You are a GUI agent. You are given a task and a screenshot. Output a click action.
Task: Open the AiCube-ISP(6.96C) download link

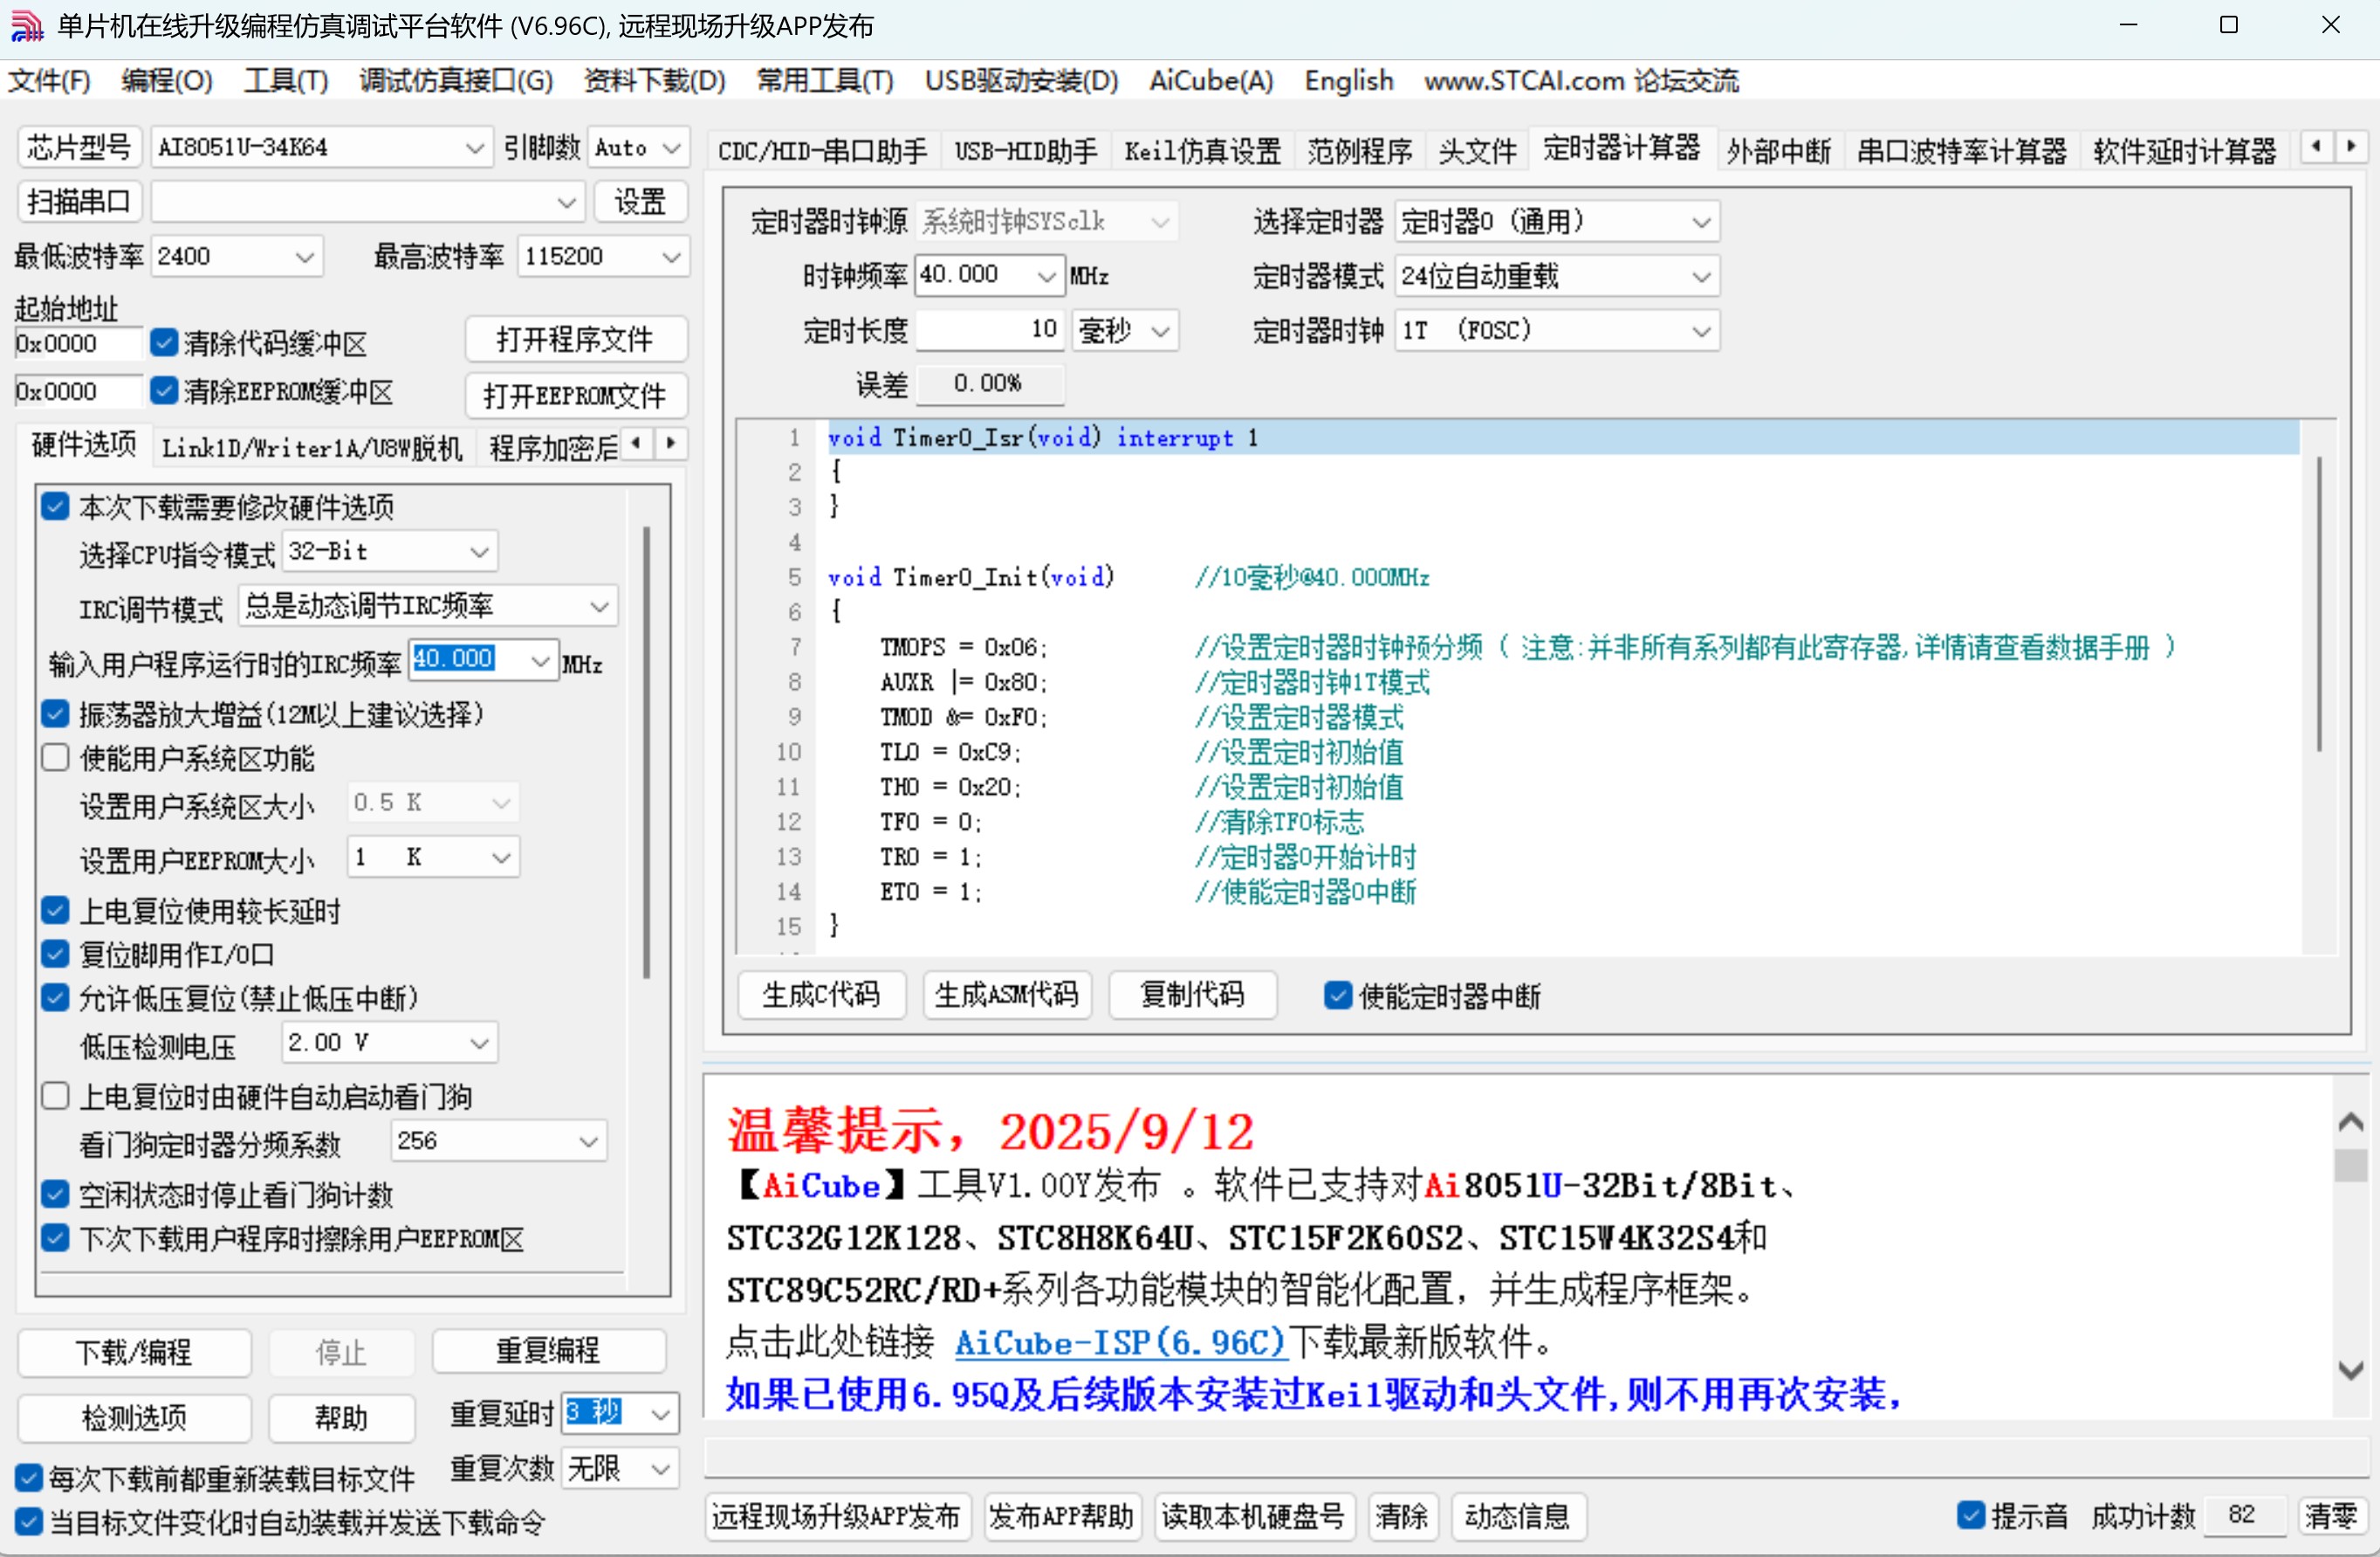click(x=1118, y=1344)
